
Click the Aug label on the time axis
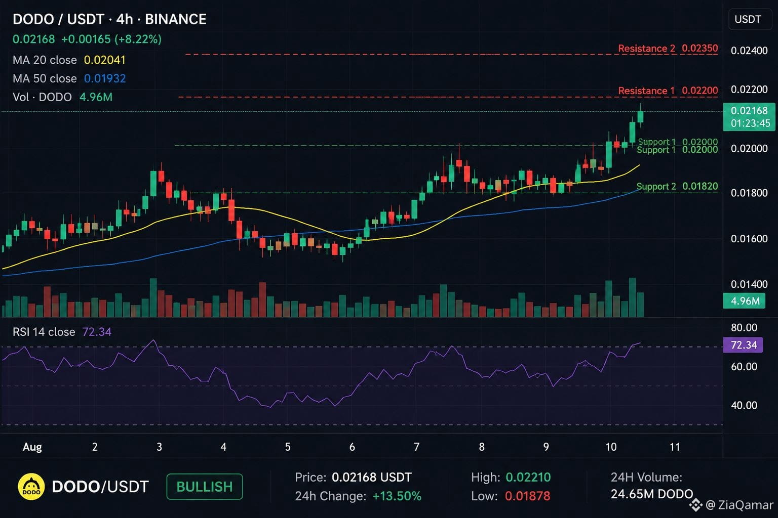coord(32,447)
